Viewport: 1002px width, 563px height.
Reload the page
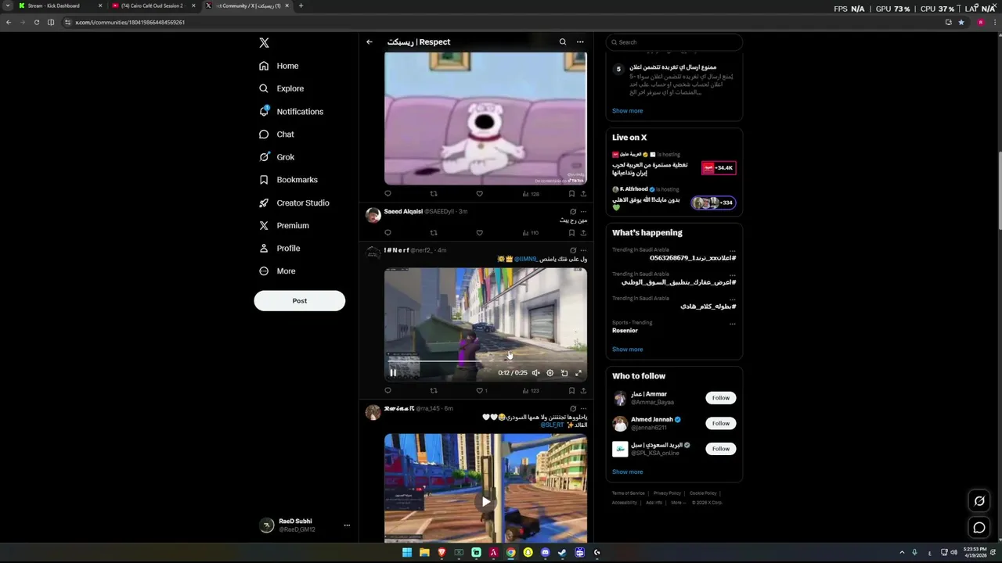37,22
